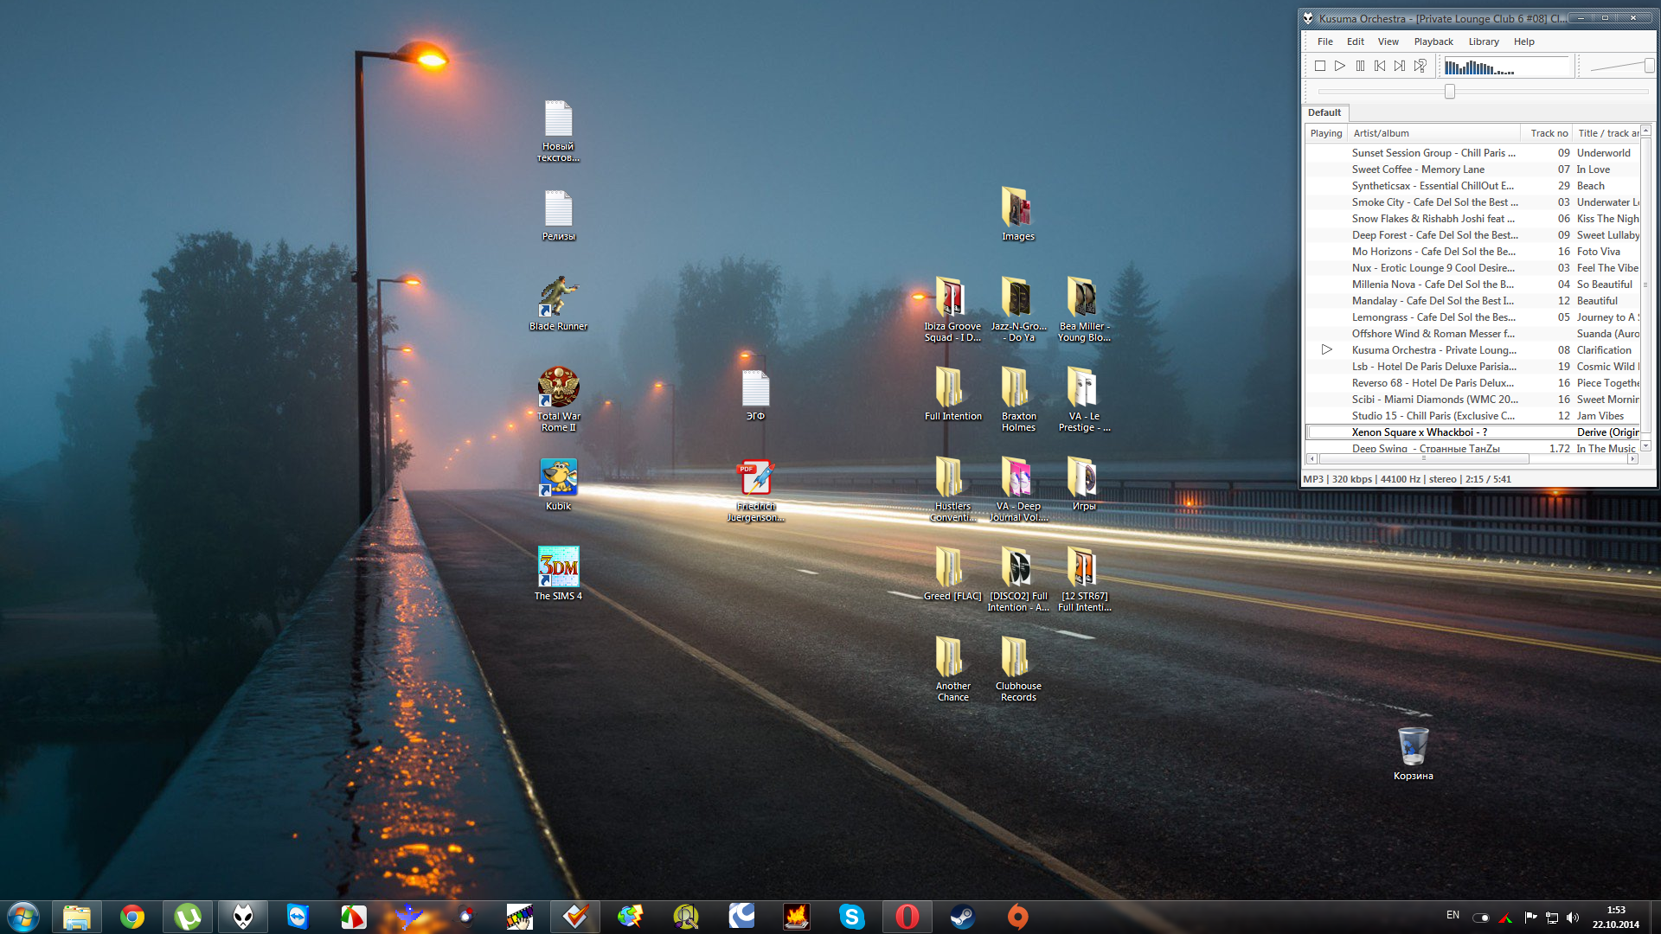The image size is (1661, 934).
Task: Open the Playback menu
Action: point(1433,42)
